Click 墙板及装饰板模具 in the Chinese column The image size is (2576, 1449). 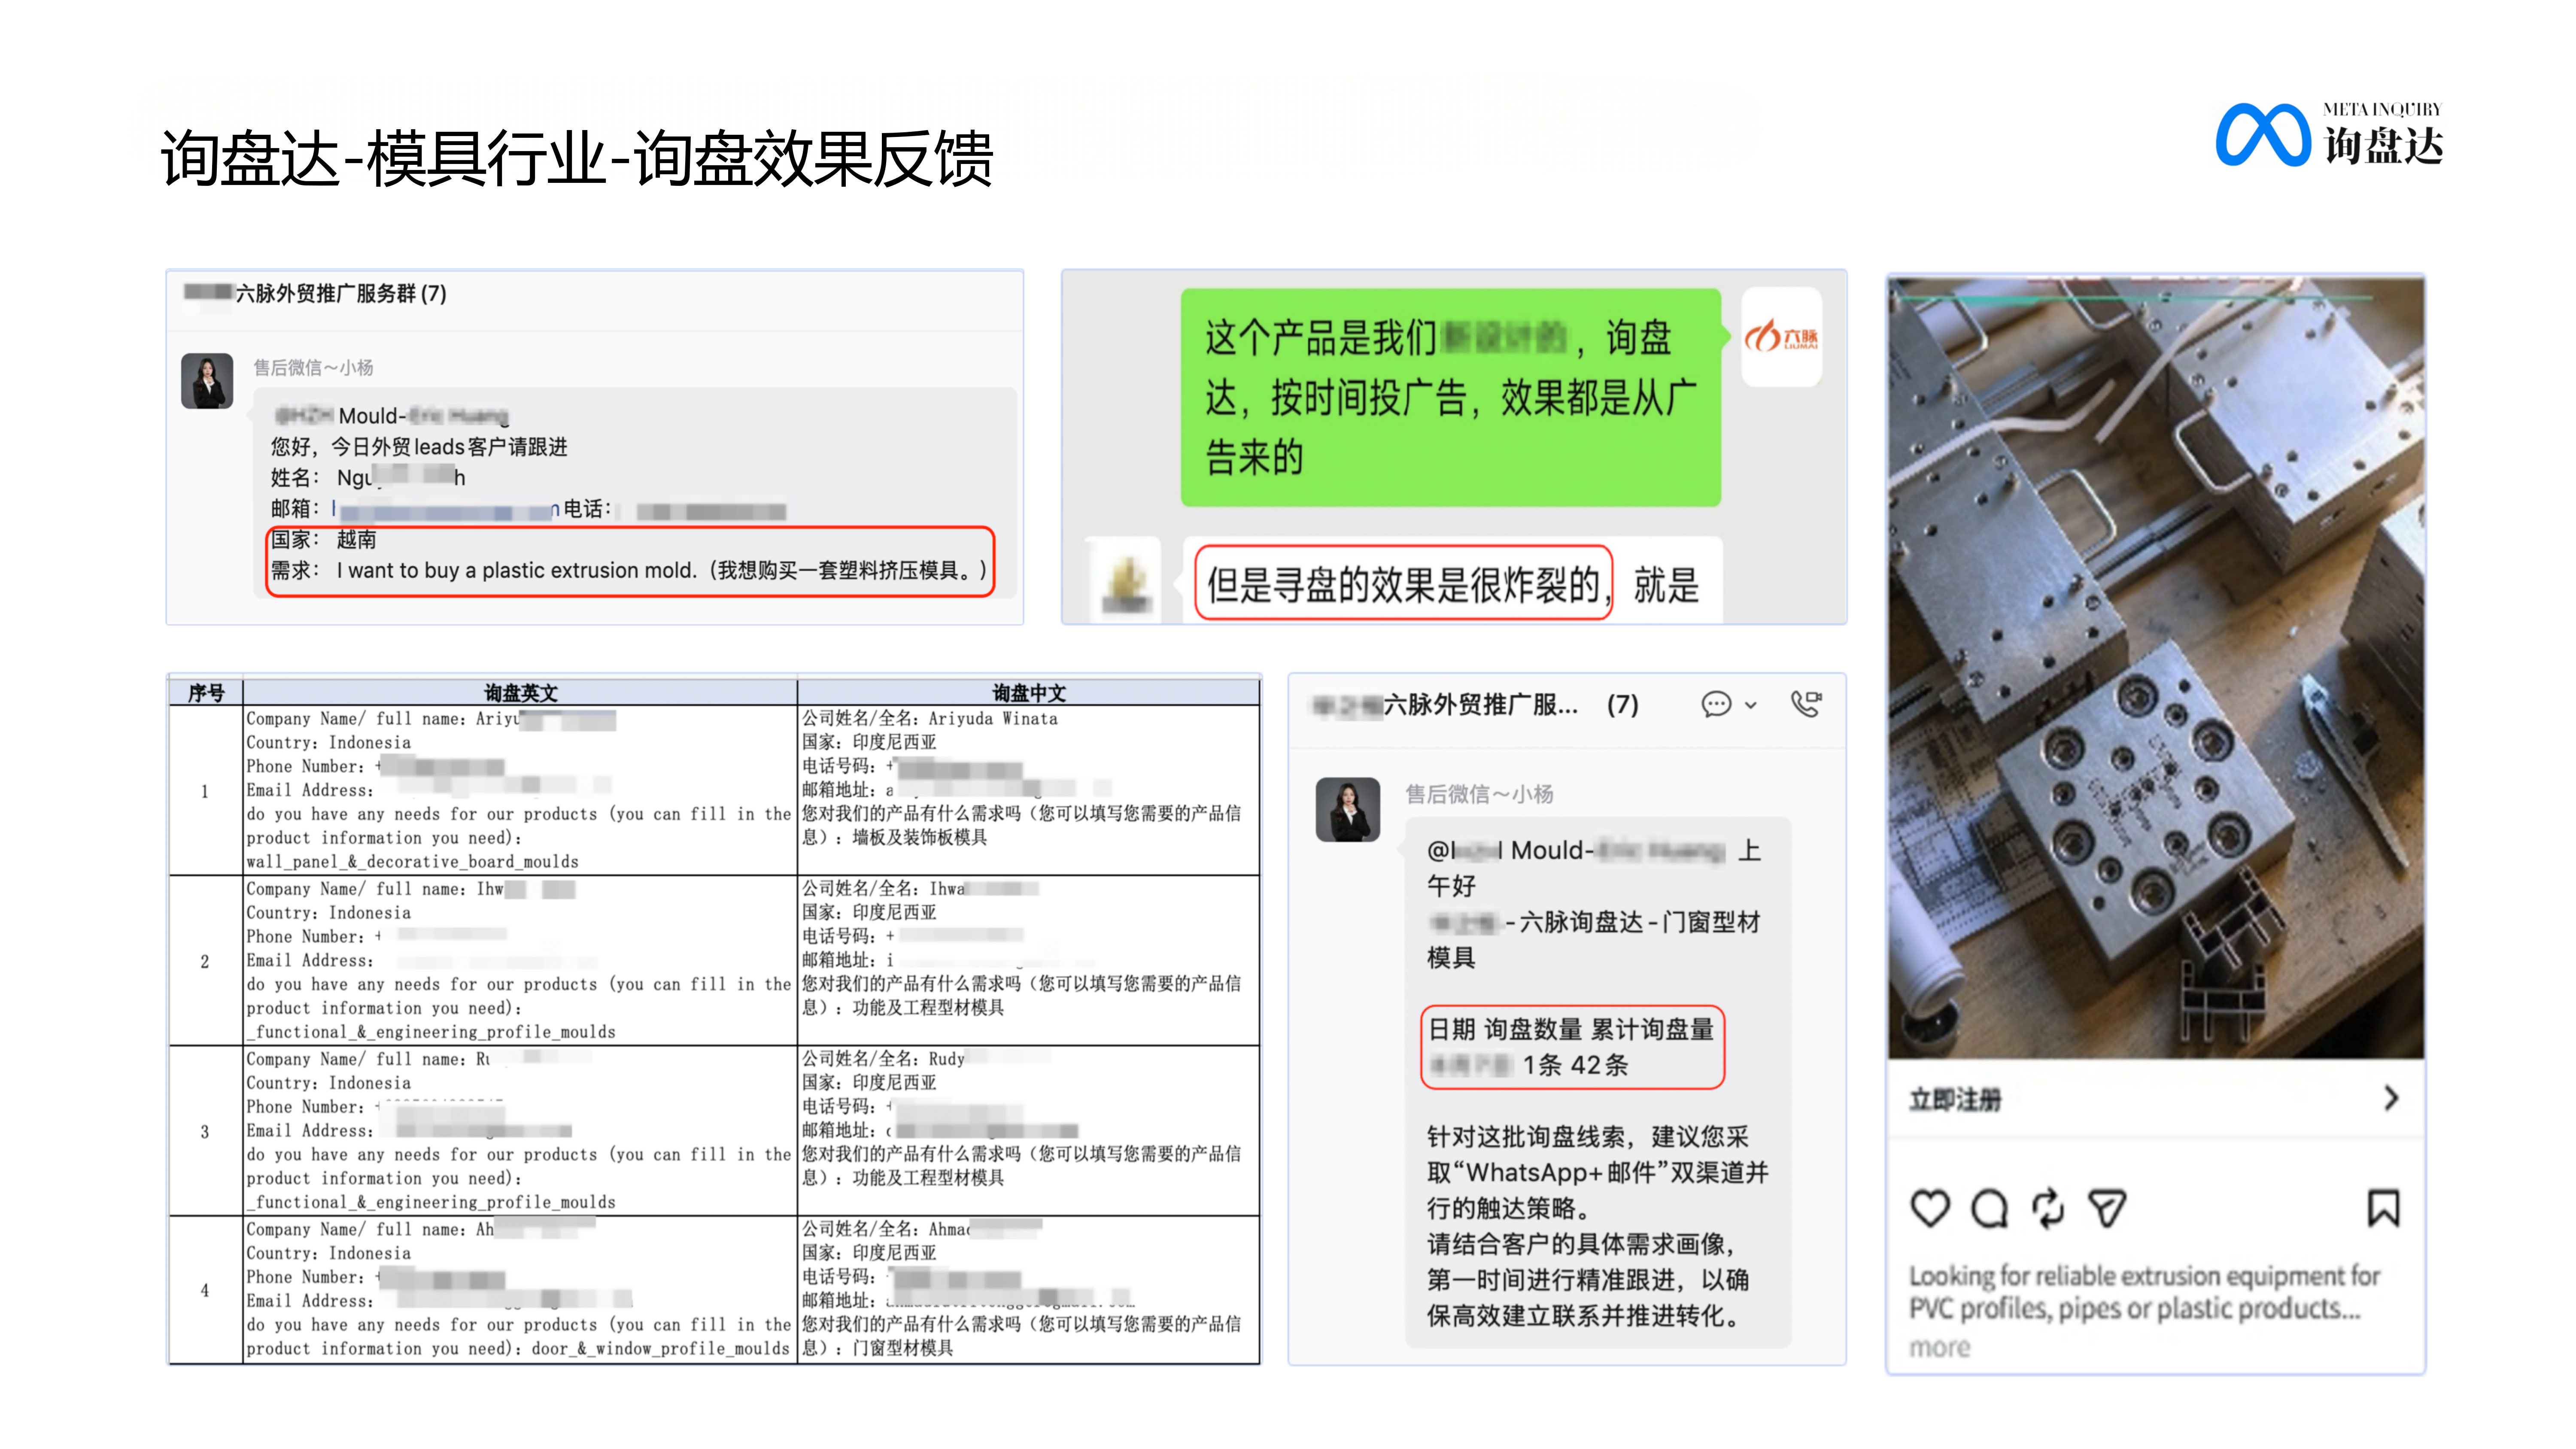(x=919, y=837)
